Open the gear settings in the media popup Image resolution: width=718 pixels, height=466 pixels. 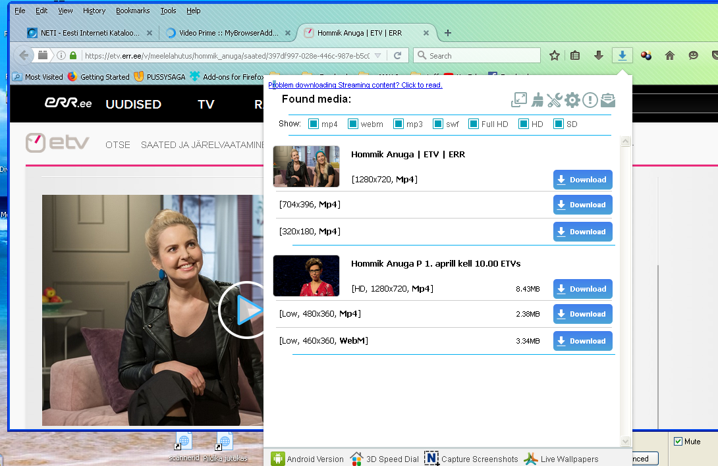click(x=572, y=100)
